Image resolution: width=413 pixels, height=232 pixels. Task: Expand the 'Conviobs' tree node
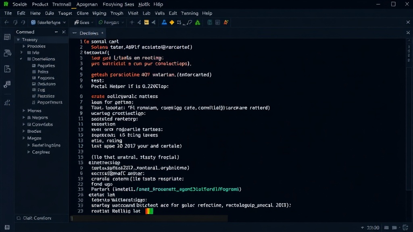coord(24,124)
